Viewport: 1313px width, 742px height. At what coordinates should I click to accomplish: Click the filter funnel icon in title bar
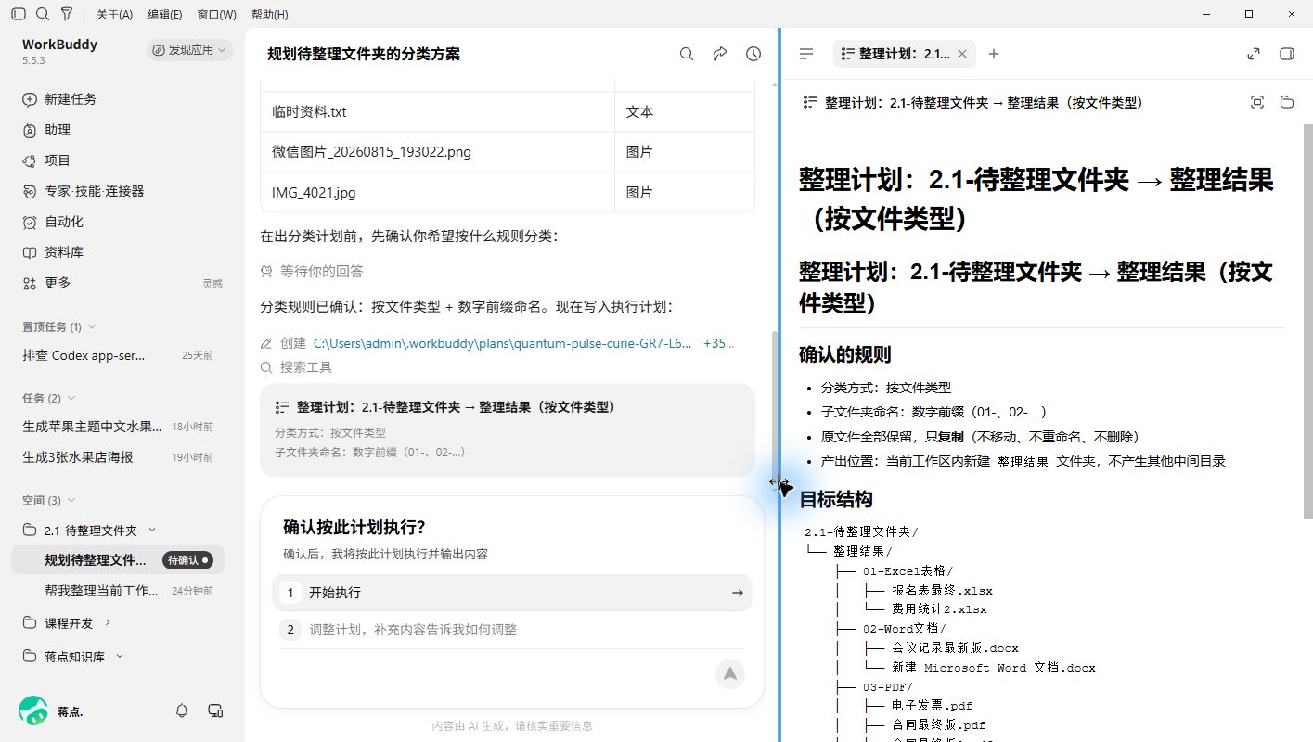coord(67,14)
